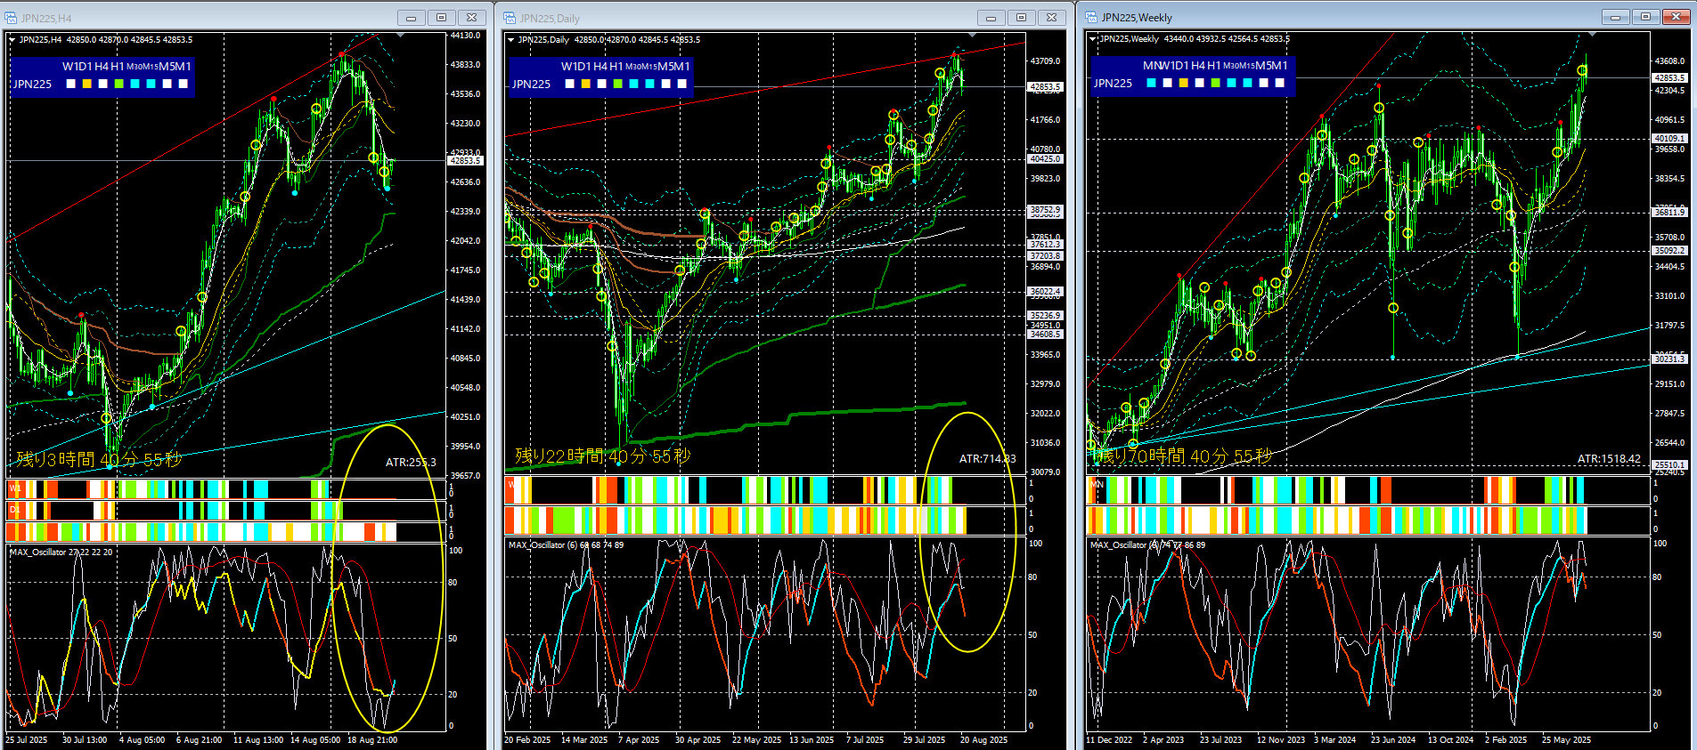Click the orange D1 square in the Daily chart panel

pyautogui.click(x=586, y=84)
